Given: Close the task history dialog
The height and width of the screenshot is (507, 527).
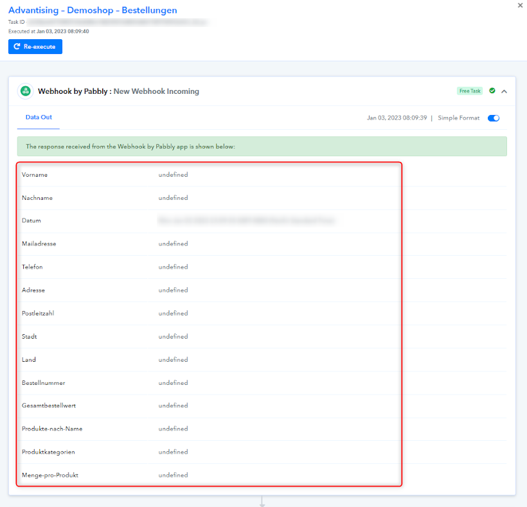Looking at the screenshot, I should 520,5.
